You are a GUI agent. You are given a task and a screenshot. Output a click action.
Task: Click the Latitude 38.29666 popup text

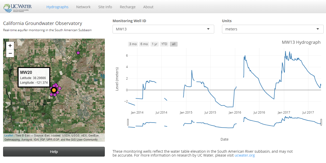click(33, 78)
